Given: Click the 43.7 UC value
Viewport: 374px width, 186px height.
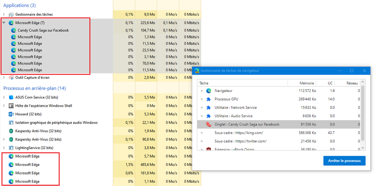Looking at the screenshot, I should tap(331, 133).
